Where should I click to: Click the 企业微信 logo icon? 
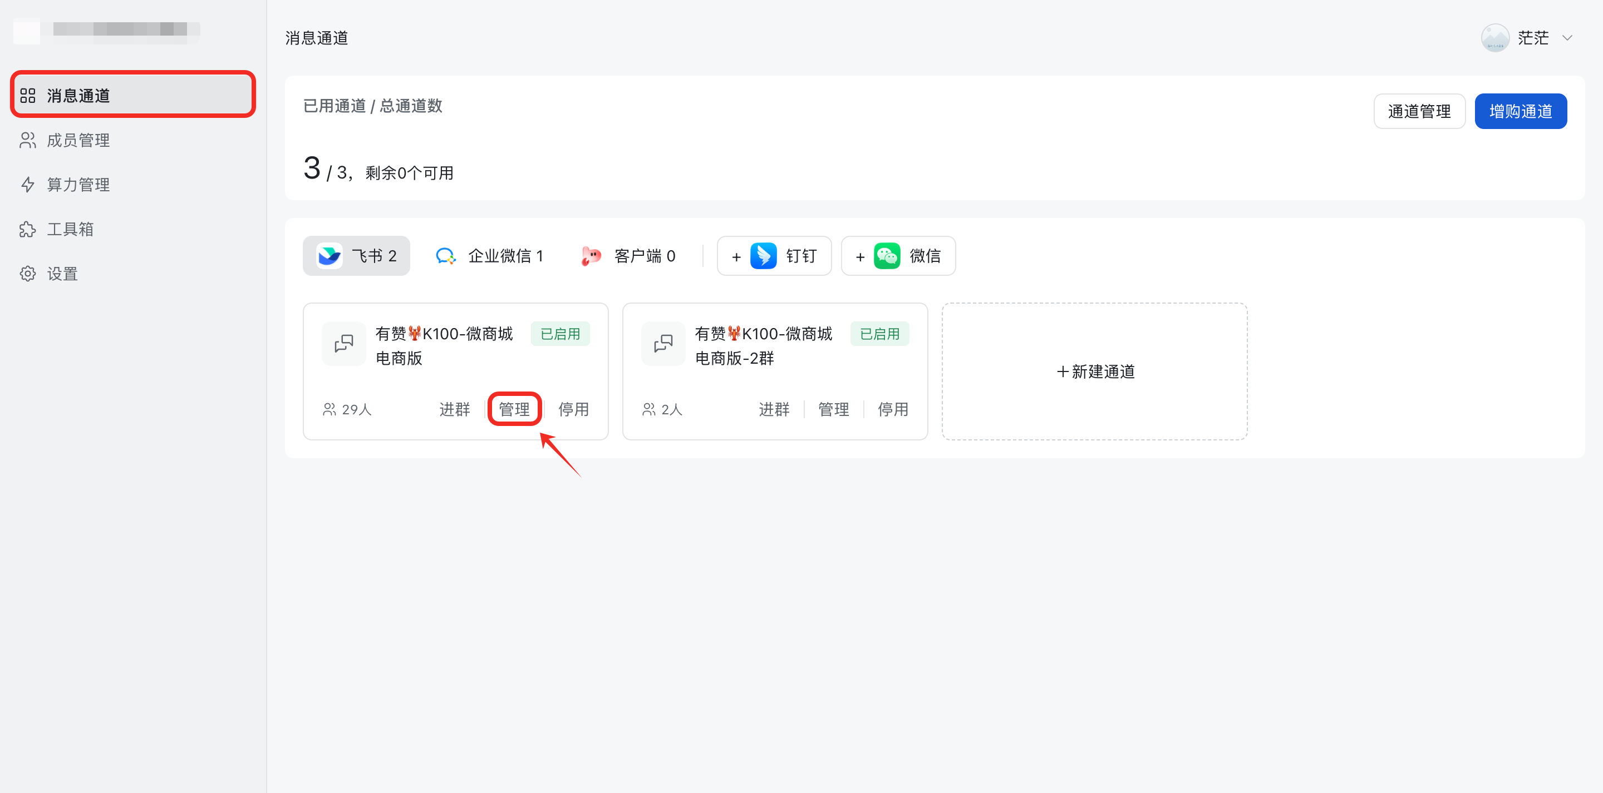click(445, 256)
